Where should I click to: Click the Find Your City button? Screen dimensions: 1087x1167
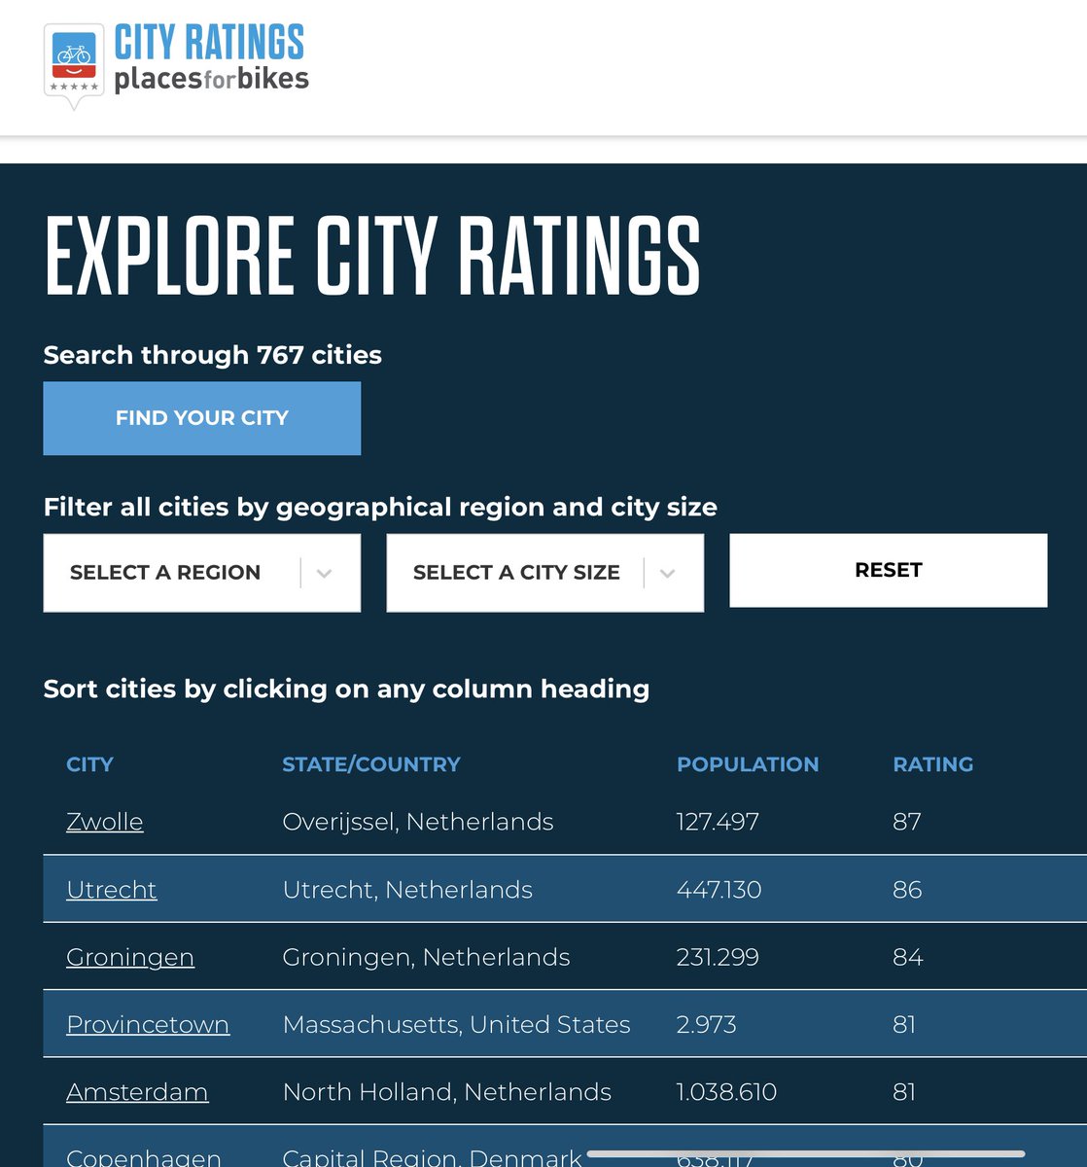[202, 418]
